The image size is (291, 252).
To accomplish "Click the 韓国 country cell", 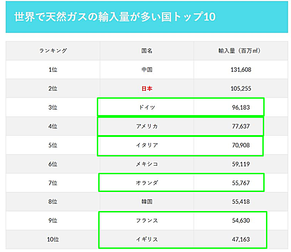I will tap(147, 202).
